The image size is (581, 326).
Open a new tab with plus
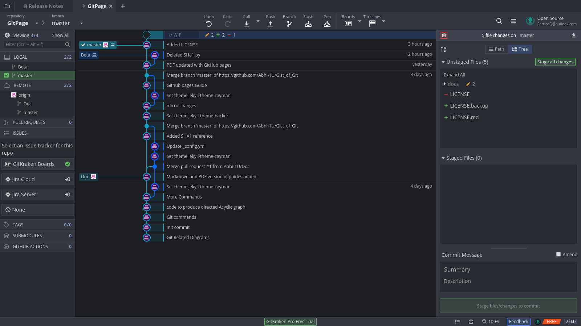pos(123,6)
